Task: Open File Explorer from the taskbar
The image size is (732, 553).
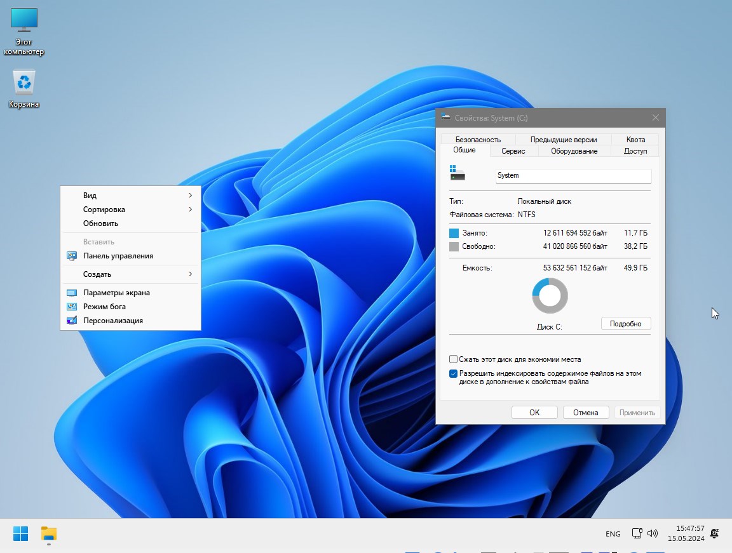Action: pyautogui.click(x=48, y=534)
